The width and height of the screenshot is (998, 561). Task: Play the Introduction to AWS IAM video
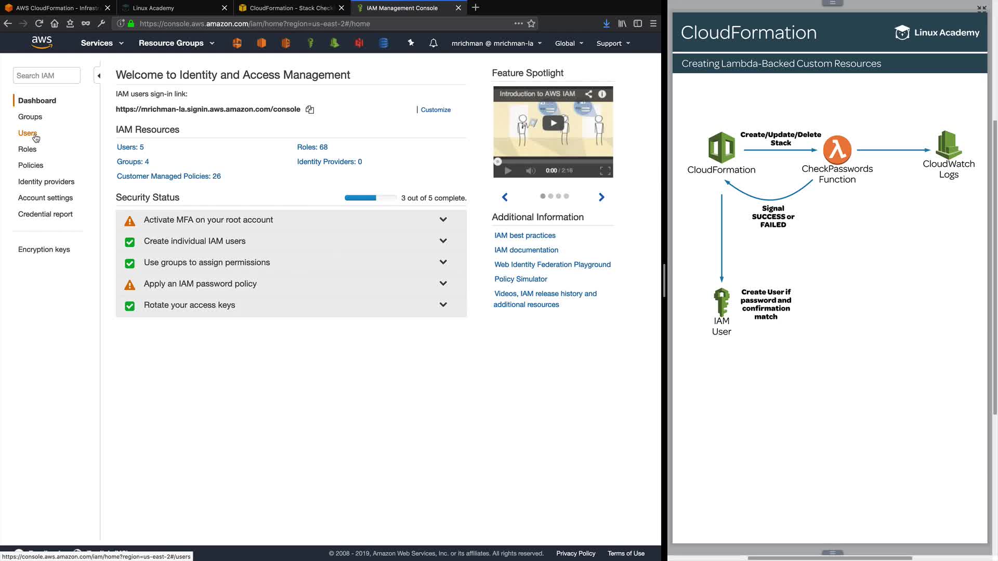(553, 123)
